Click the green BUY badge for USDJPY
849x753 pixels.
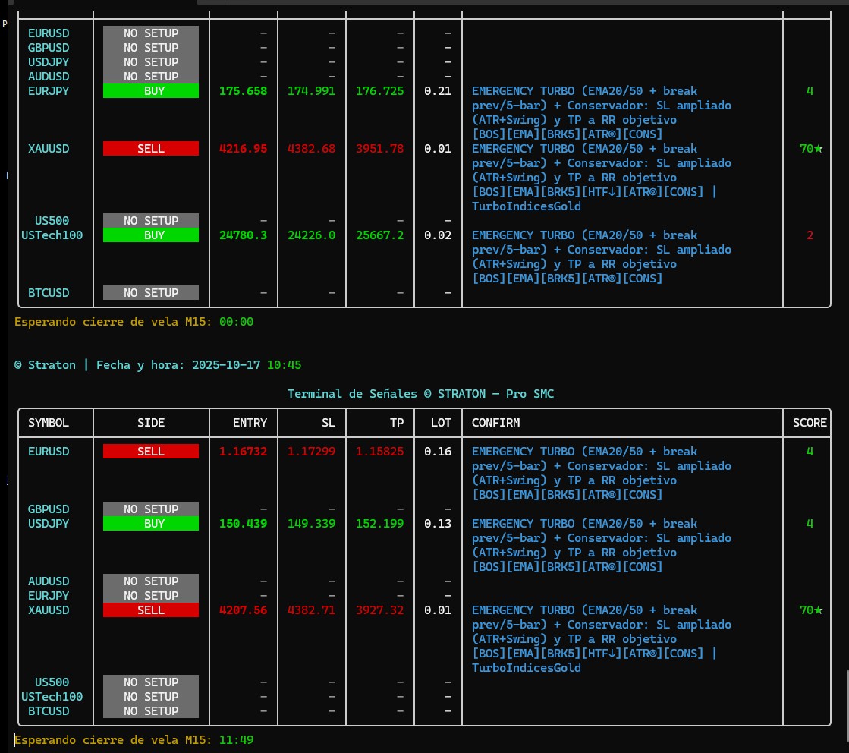click(150, 524)
